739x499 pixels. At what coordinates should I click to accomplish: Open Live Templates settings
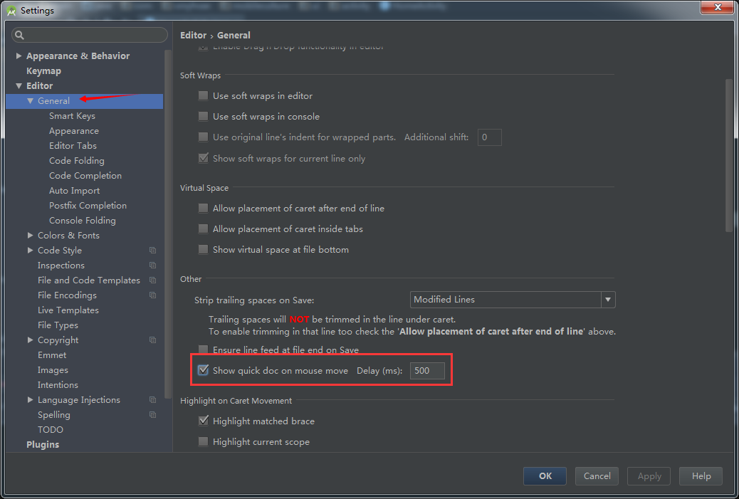pos(68,310)
